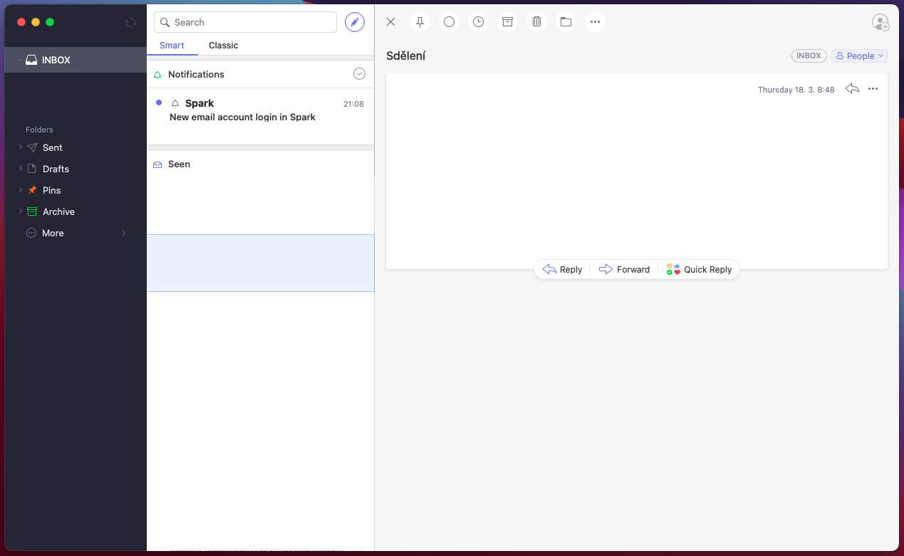The height and width of the screenshot is (556, 904).
Task: Open the add contact avatar icon
Action: [x=880, y=22]
